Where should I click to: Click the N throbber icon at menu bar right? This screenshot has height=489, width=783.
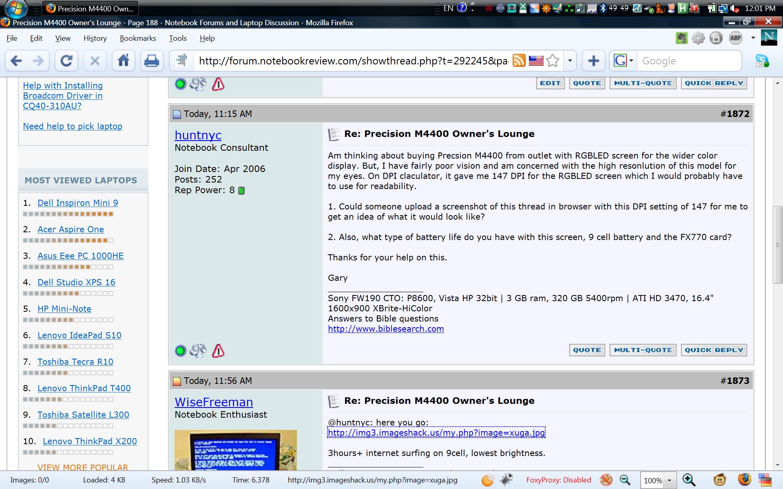tap(769, 38)
